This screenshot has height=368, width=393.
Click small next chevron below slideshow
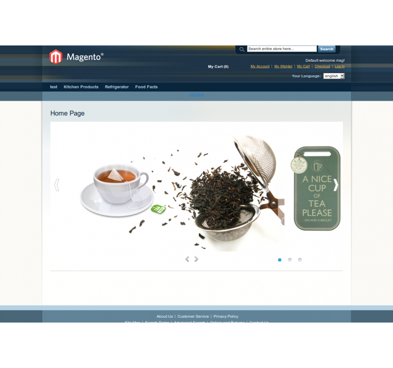tap(196, 259)
